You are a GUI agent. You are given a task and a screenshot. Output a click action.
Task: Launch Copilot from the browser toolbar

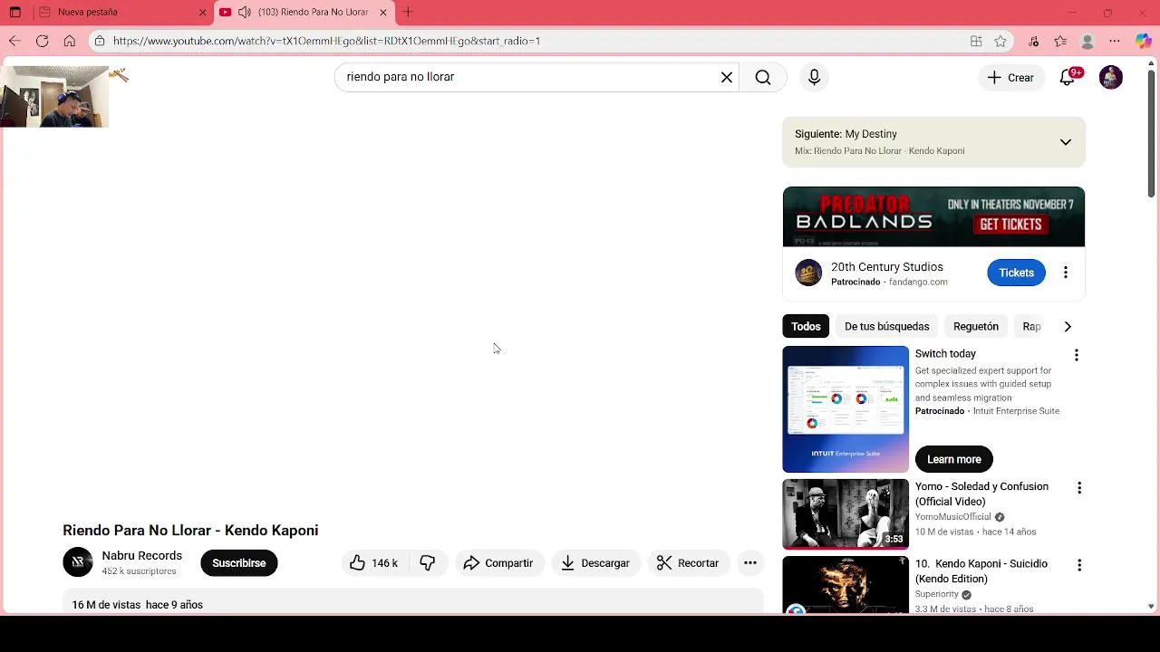tap(1143, 41)
